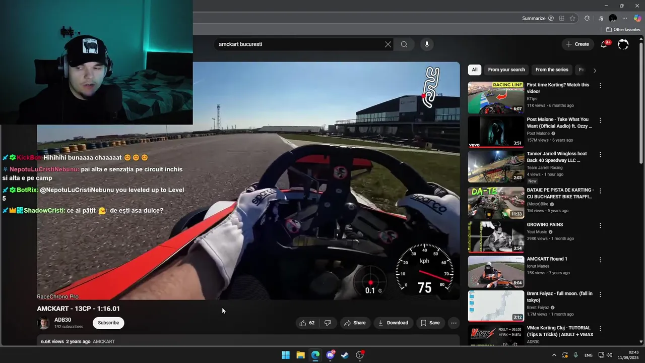Click the ENG language indicator
This screenshot has width=645, height=363.
coord(589,355)
